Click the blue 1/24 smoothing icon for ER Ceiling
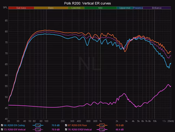 tap(38, 125)
